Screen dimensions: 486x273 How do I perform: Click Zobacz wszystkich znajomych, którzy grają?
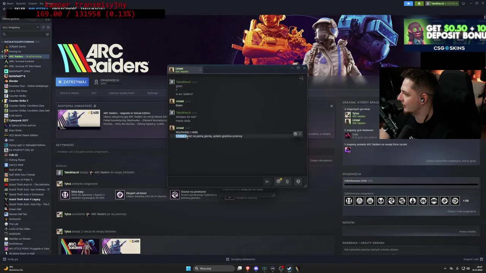(451, 161)
